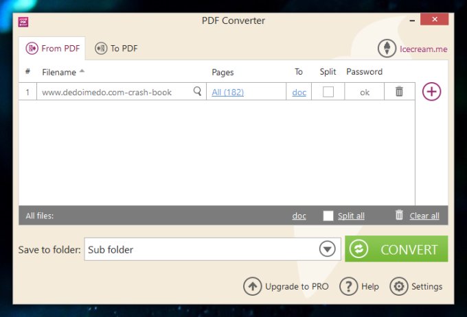Click the Pages column header
The width and height of the screenshot is (467, 317).
point(223,72)
